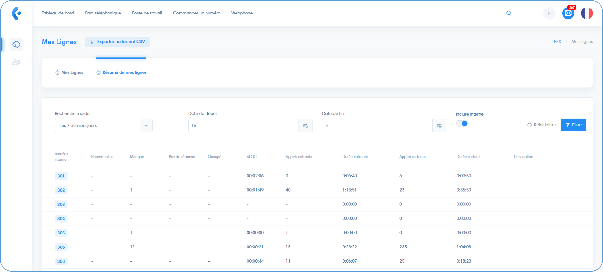Open the start date calendar picker icon
This screenshot has width=603, height=272.
[305, 126]
